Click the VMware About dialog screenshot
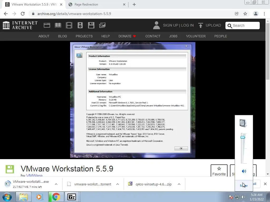This screenshot has height=202, width=270. 133,100
